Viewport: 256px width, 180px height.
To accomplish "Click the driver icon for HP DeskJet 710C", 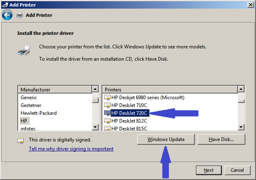I will (x=107, y=105).
